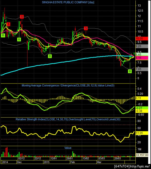Screen dimensions: 151x169
Task: Select the yellow 0.11 MACD histogram tag
Action: (142, 98)
